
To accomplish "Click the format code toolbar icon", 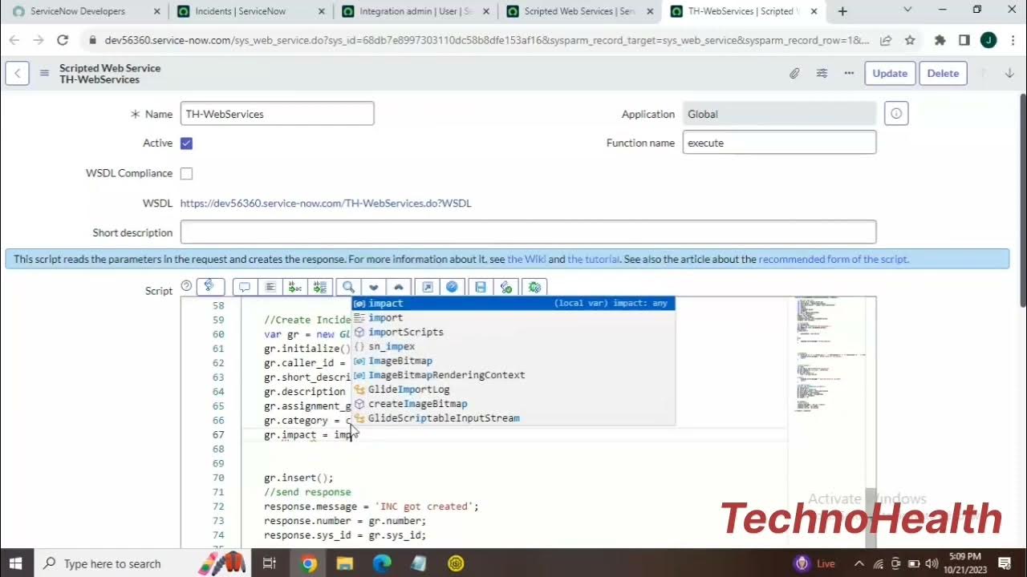I will click(270, 287).
